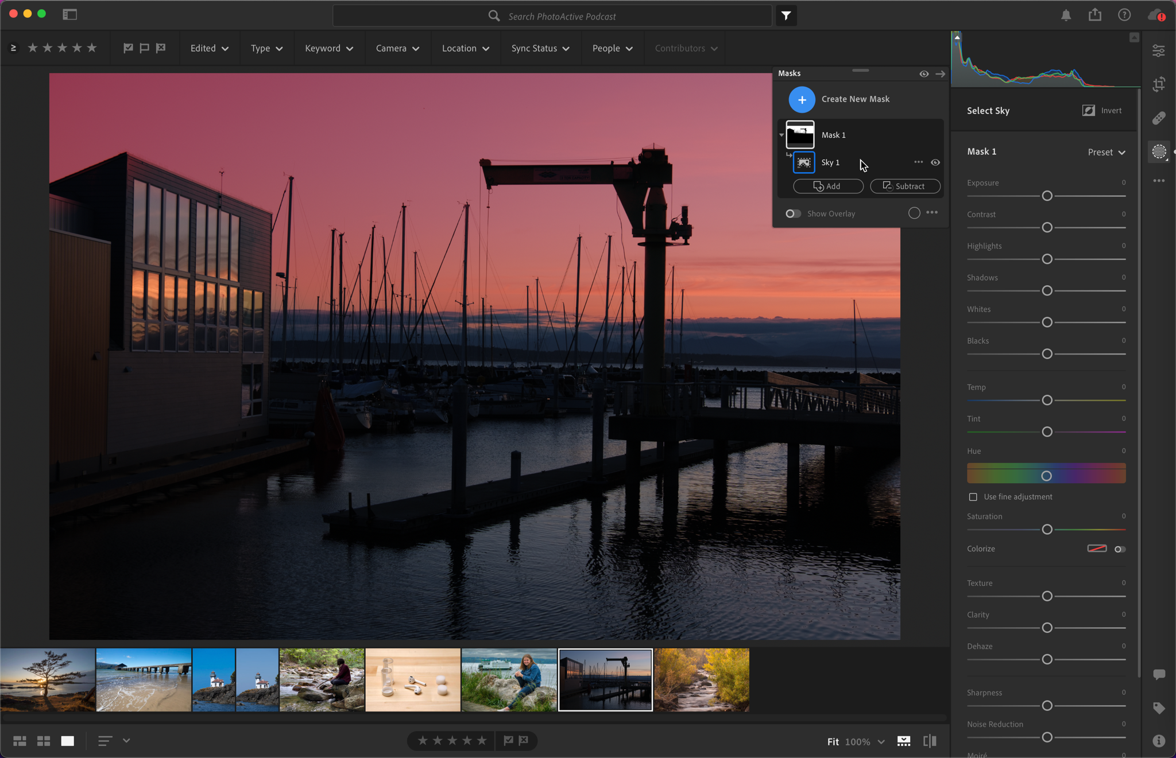Toggle the left panel sidebar icon
The height and width of the screenshot is (758, 1176).
69,14
